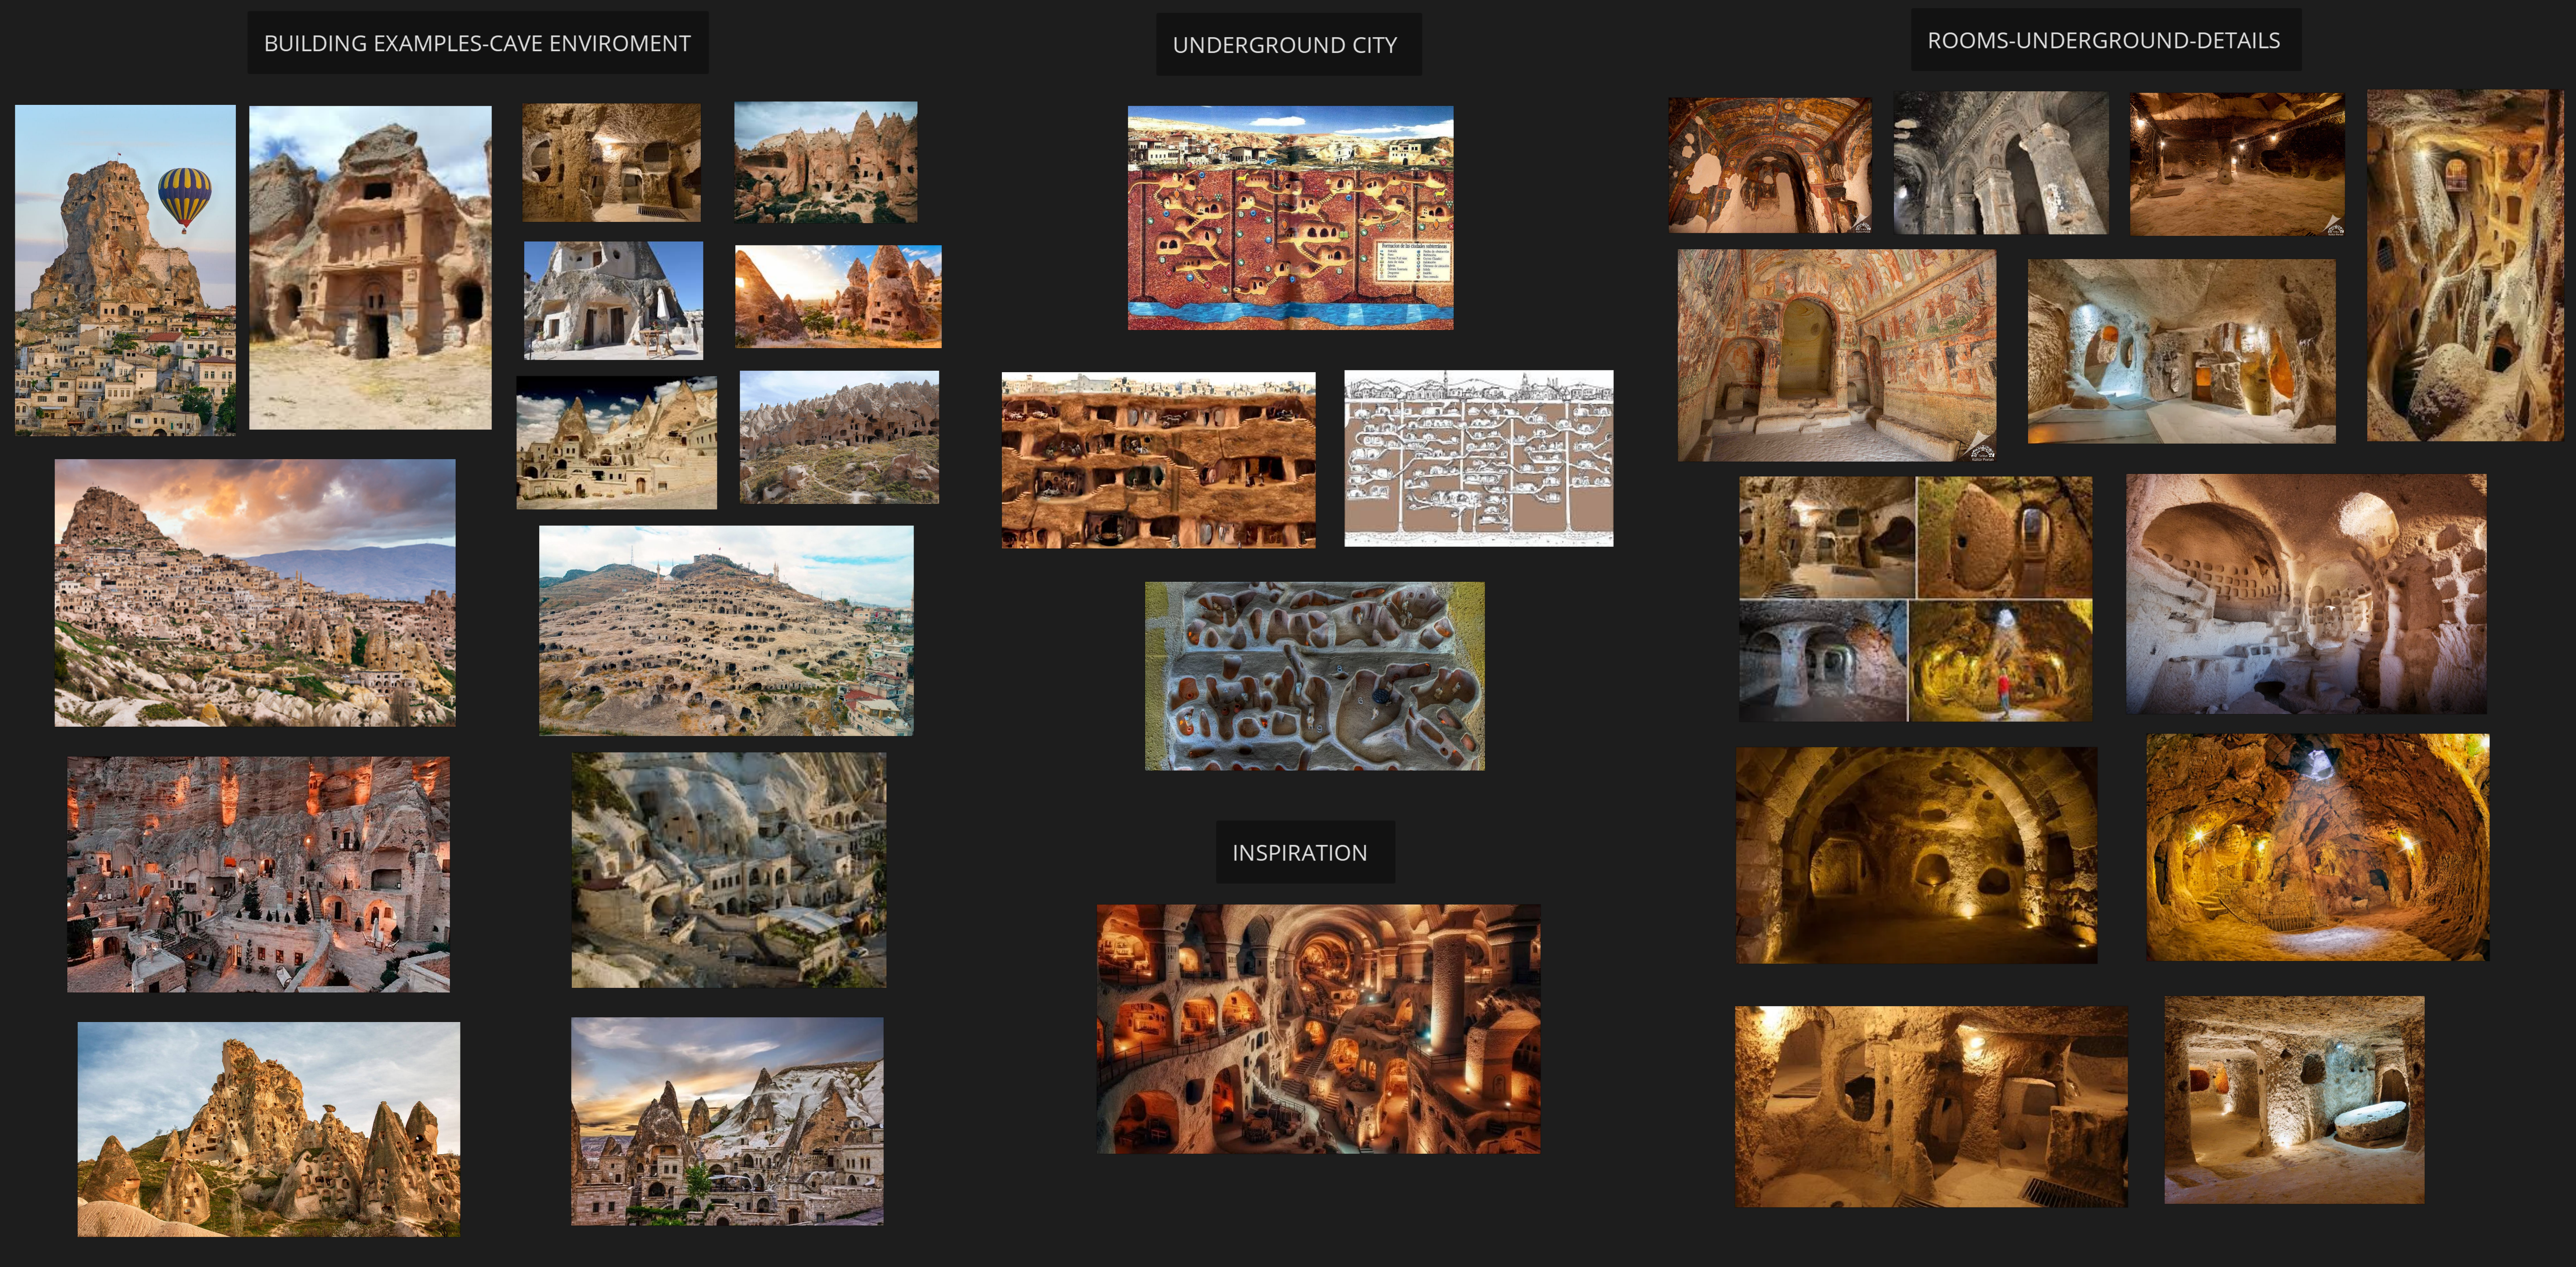Select the carved rock temple facade image
Viewport: 2576px width, 1267px height.
click(370, 268)
